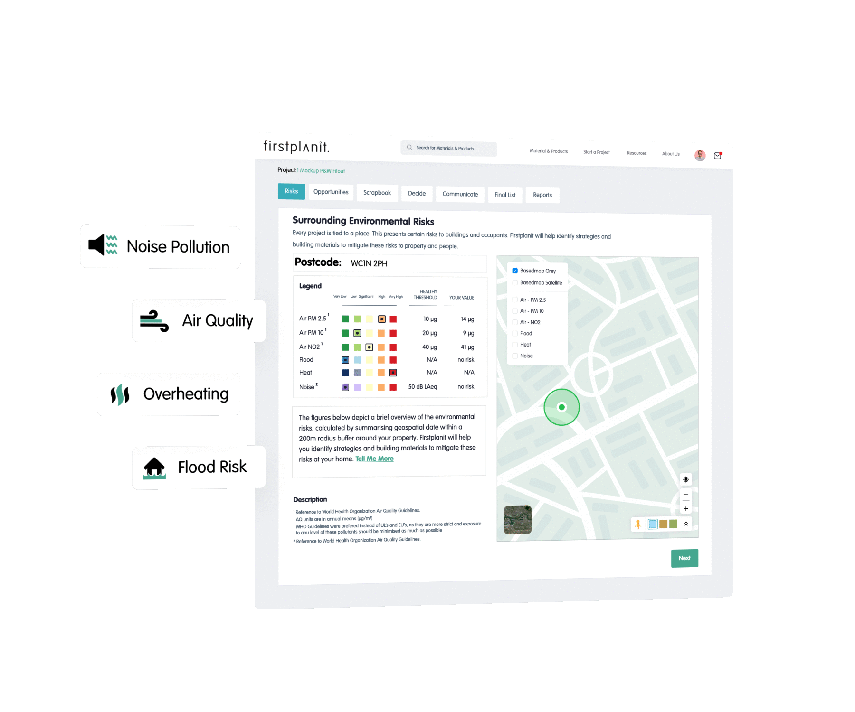This screenshot has width=855, height=712.
Task: Click the Noise Pollution speaker icon
Action: pos(103,245)
